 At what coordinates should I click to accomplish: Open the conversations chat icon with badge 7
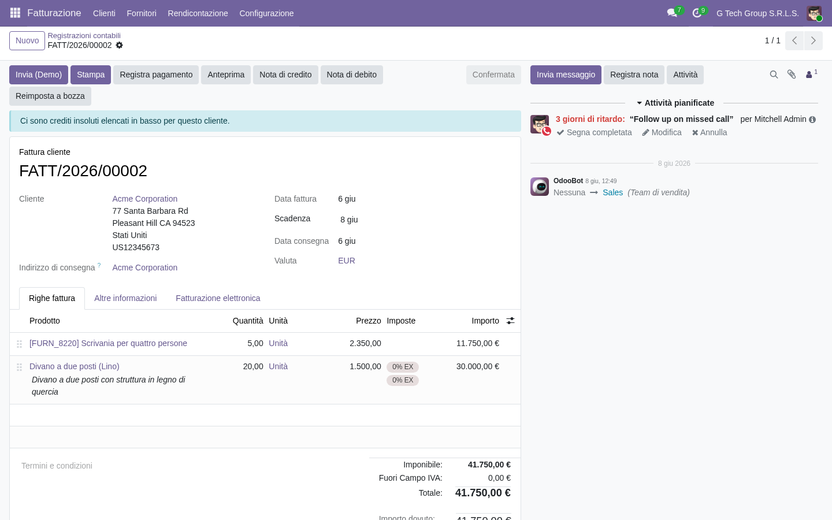[672, 13]
